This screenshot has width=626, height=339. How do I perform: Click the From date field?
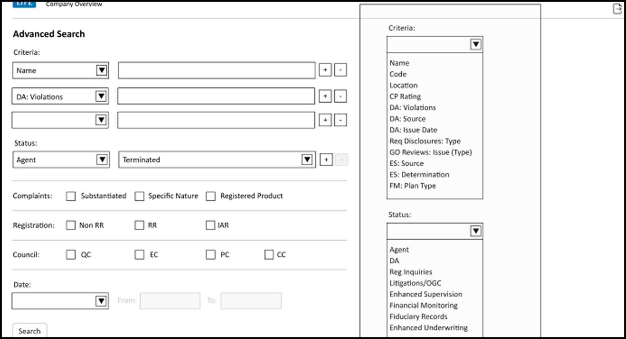[170, 301]
